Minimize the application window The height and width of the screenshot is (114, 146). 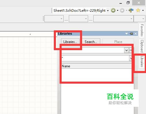click(x=121, y=3)
